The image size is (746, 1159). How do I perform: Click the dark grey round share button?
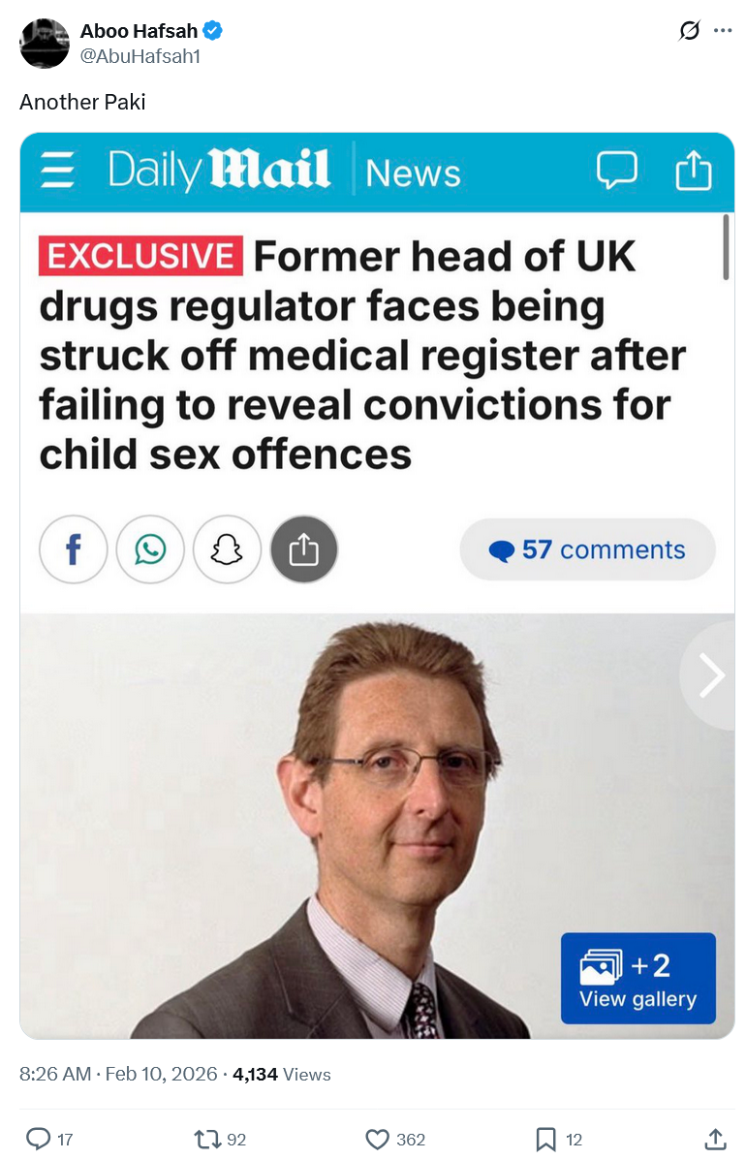pos(304,549)
